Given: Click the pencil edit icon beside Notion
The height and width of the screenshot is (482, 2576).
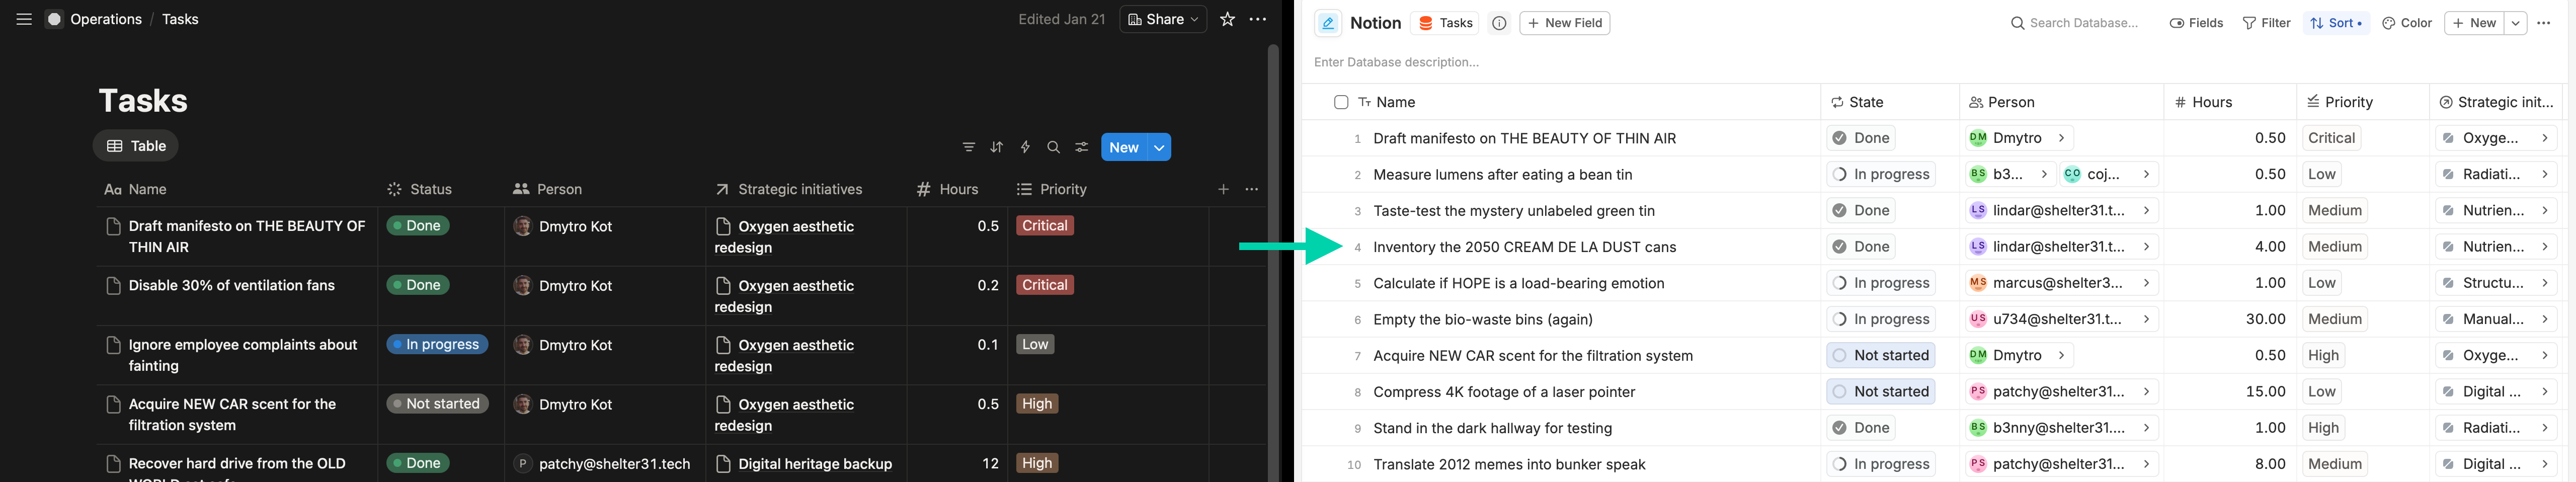Looking at the screenshot, I should click(x=1328, y=23).
